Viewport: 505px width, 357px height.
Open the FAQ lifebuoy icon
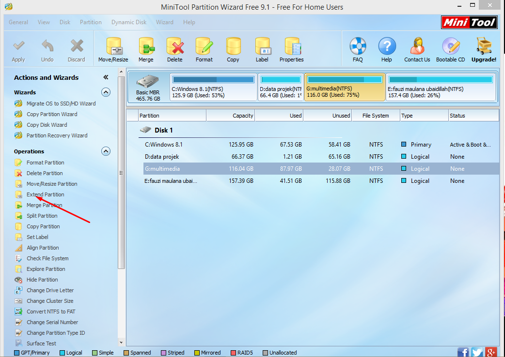point(358,46)
